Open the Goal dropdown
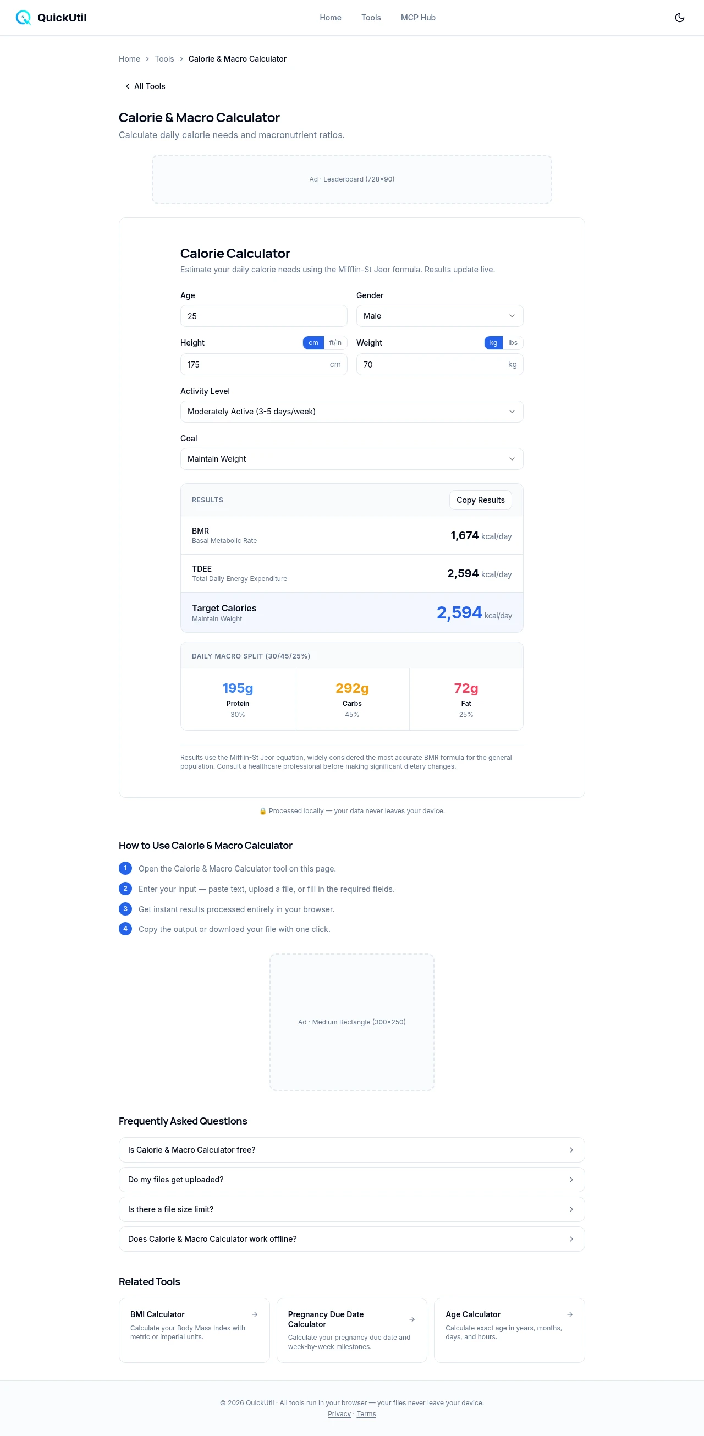Viewport: 704px width, 1436px height. (351, 459)
